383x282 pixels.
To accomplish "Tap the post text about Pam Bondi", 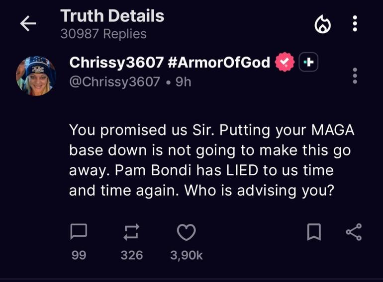I will (x=209, y=160).
